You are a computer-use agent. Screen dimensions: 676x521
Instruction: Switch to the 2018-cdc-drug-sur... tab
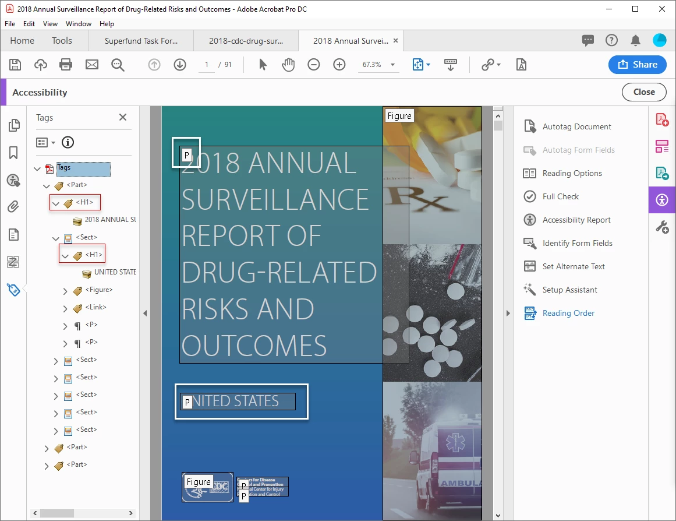click(246, 41)
